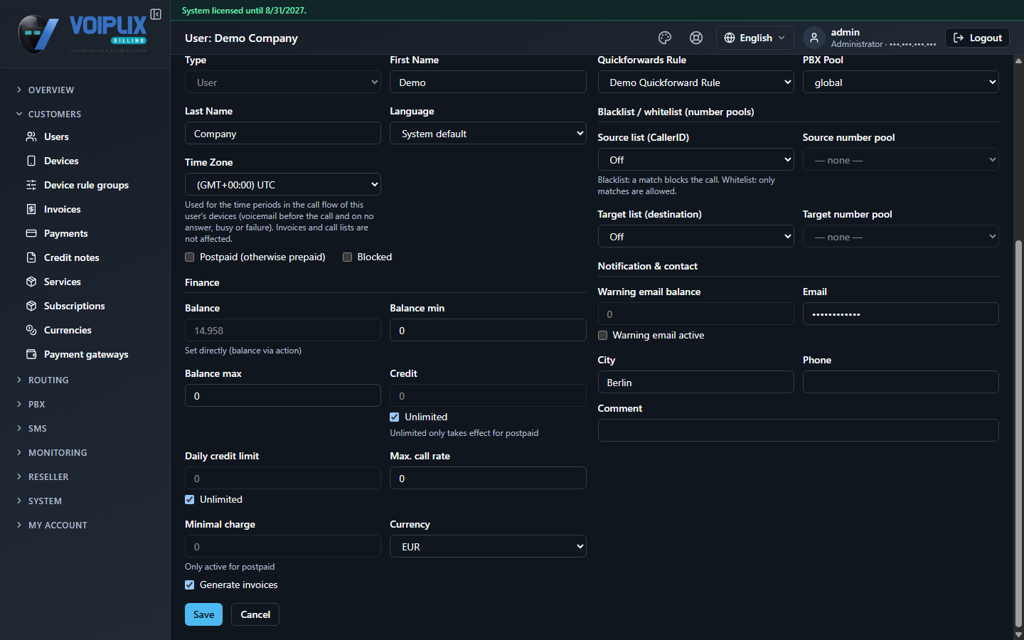Click the VOIPLIX Billing logo

(82, 34)
